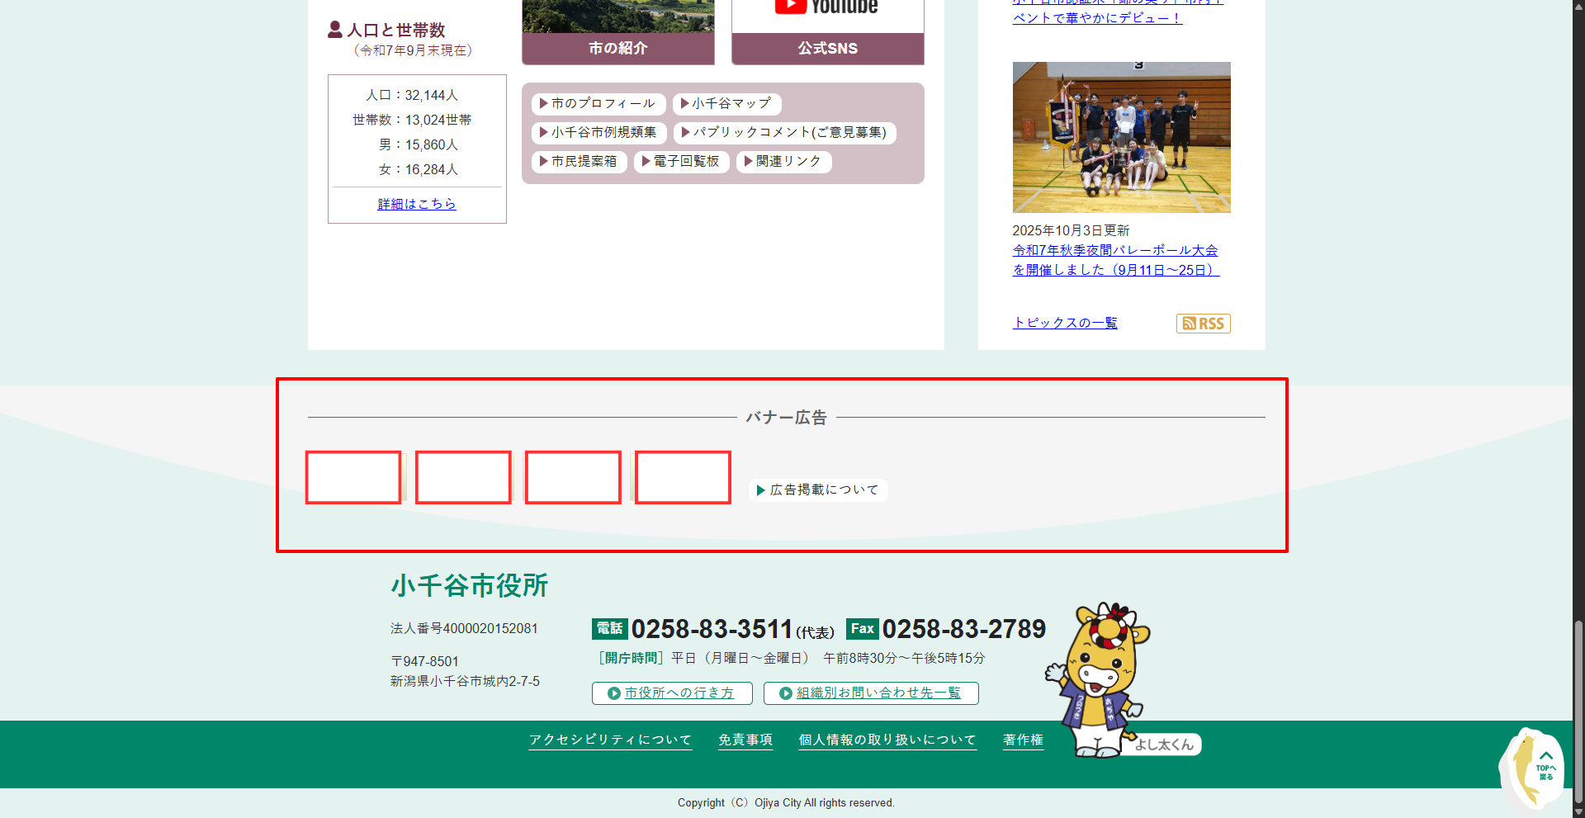Click 広告掲載について button
The image size is (1585, 818).
click(818, 490)
